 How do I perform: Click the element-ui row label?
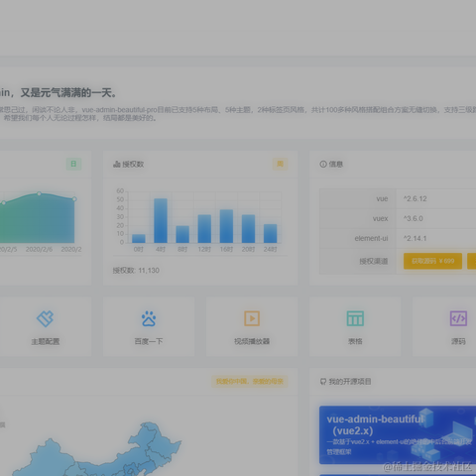coord(371,238)
